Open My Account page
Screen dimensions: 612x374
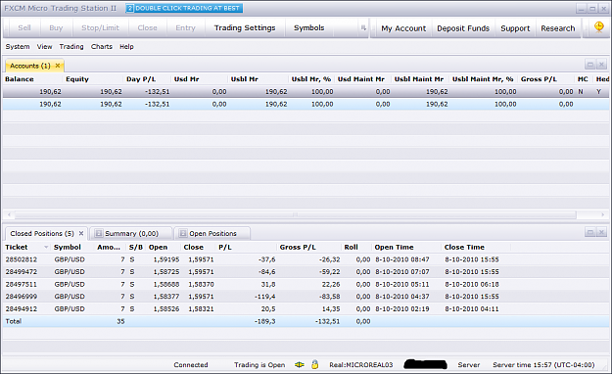pyautogui.click(x=403, y=28)
